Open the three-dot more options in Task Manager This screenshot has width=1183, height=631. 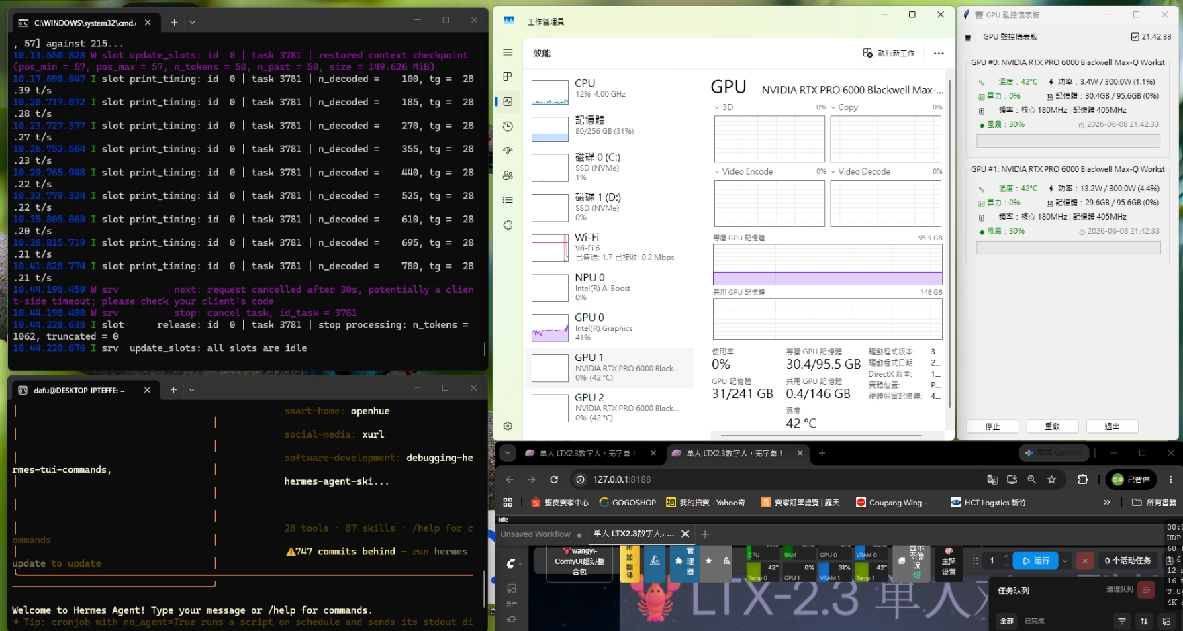(x=939, y=53)
